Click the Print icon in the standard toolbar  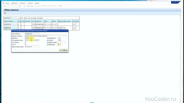point(35,6)
